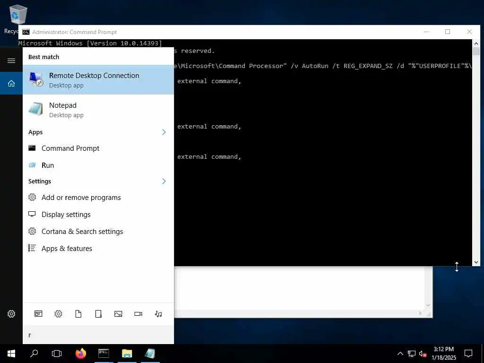484x363 pixels.
Task: Open the network tray icon
Action: (x=412, y=354)
